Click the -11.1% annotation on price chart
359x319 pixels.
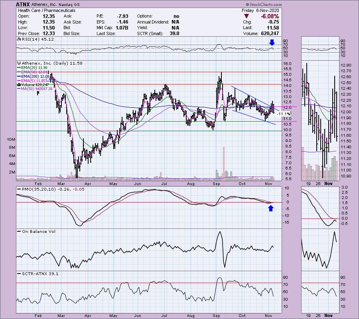click(x=284, y=114)
